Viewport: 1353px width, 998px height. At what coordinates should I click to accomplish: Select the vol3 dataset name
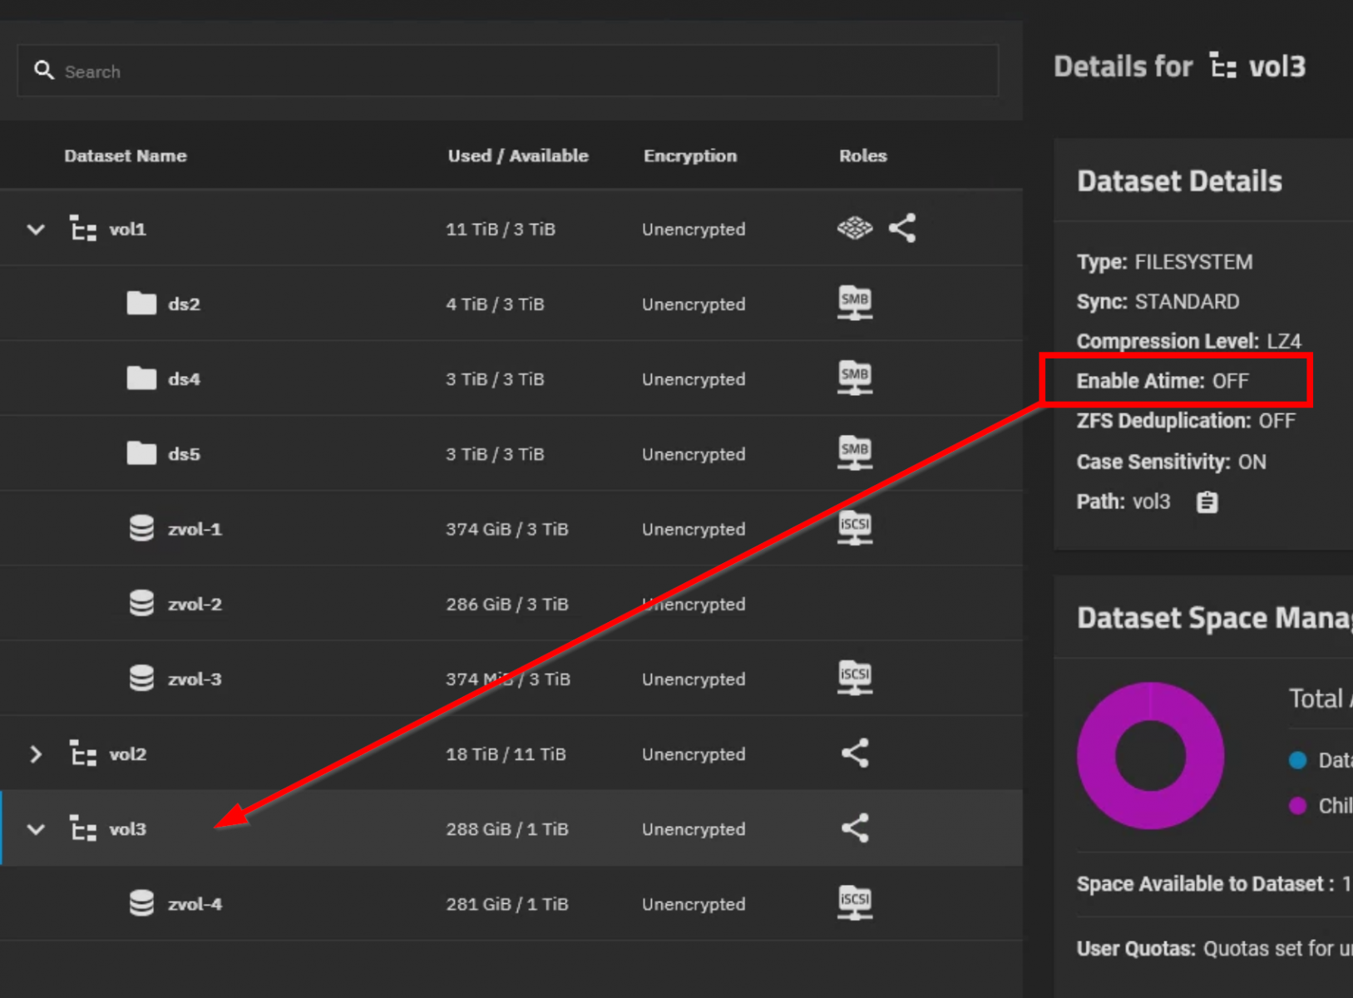127,829
